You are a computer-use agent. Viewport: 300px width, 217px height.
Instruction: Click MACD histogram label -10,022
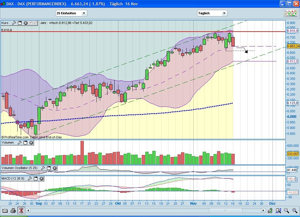(x=293, y=192)
